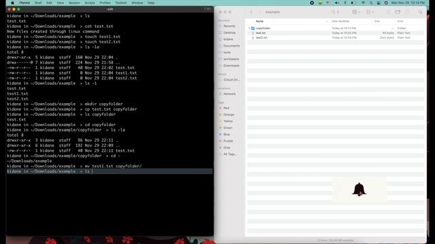
Task: Open the Session menu
Action: tap(74, 3)
